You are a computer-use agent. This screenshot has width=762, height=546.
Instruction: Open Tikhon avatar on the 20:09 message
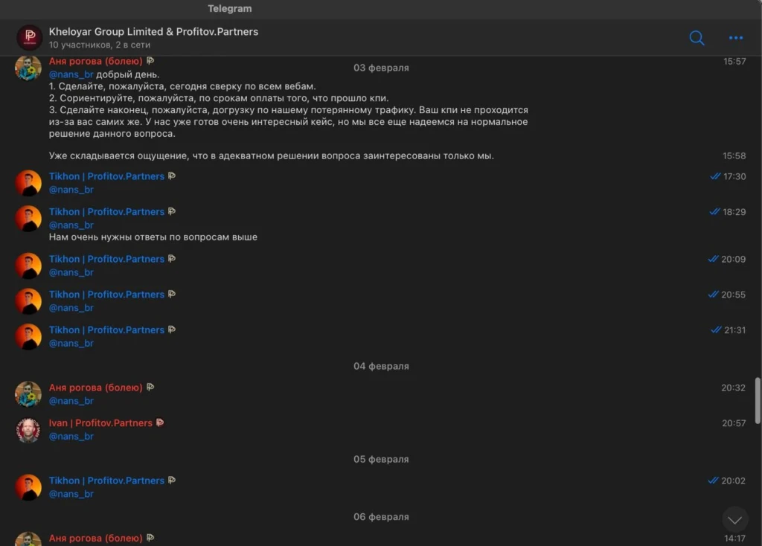(x=28, y=266)
